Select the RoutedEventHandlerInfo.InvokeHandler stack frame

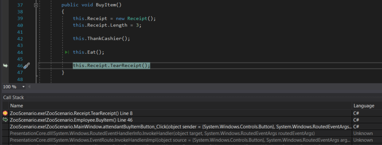181,133
